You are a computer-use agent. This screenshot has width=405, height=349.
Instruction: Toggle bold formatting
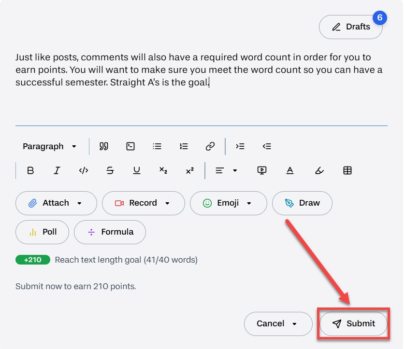[x=30, y=170]
